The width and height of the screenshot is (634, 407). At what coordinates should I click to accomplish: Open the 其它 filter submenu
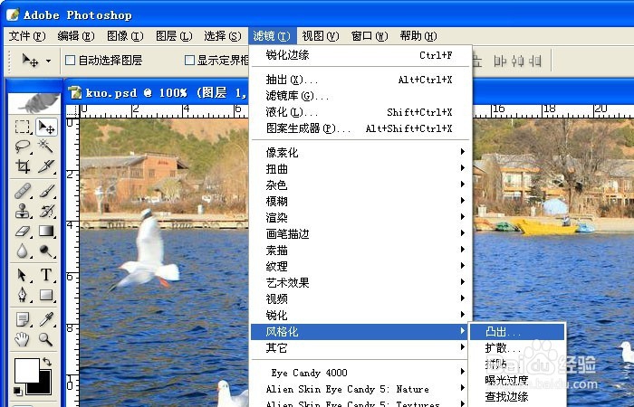(x=360, y=347)
